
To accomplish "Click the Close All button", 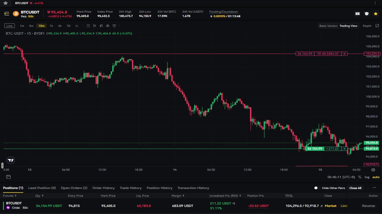I will click(355, 188).
